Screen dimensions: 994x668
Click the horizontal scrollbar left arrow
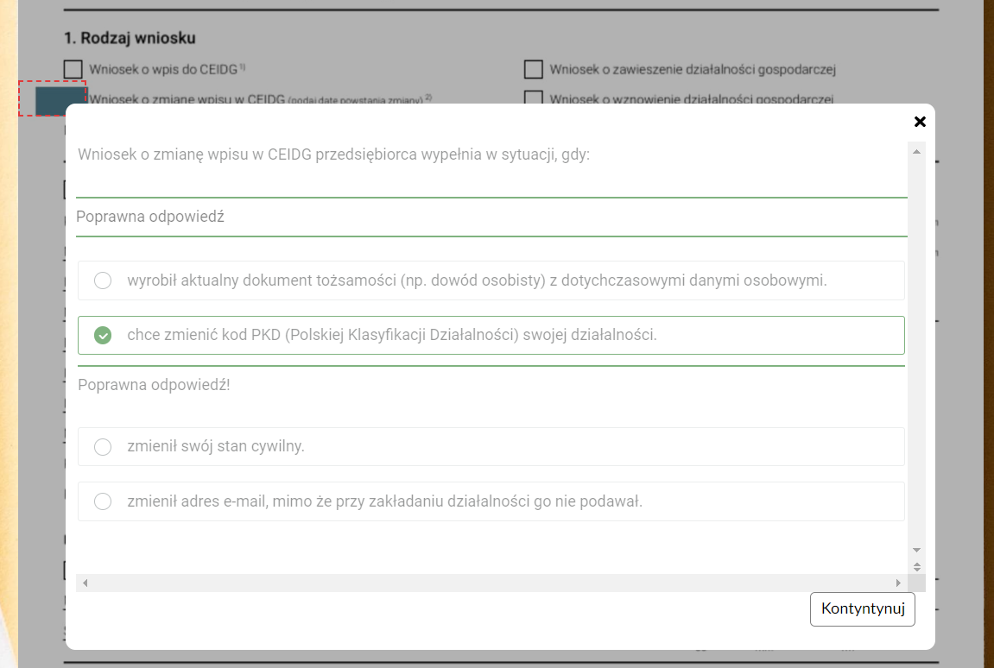(85, 583)
